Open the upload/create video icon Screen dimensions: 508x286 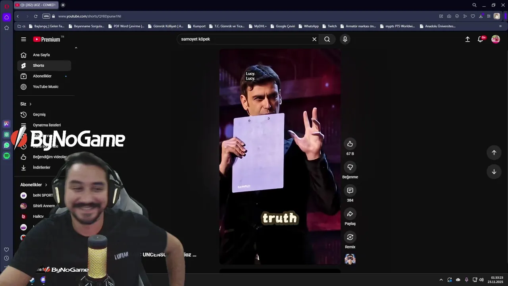[468, 39]
